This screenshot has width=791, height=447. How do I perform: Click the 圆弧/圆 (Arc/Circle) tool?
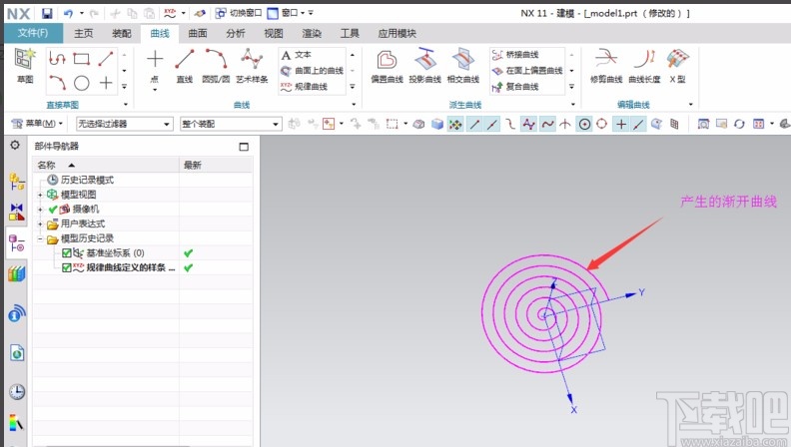(216, 67)
